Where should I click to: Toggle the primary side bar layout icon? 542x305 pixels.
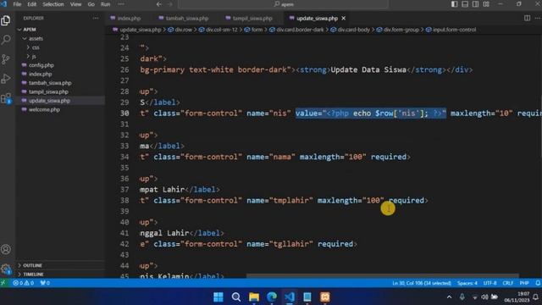tap(455, 4)
